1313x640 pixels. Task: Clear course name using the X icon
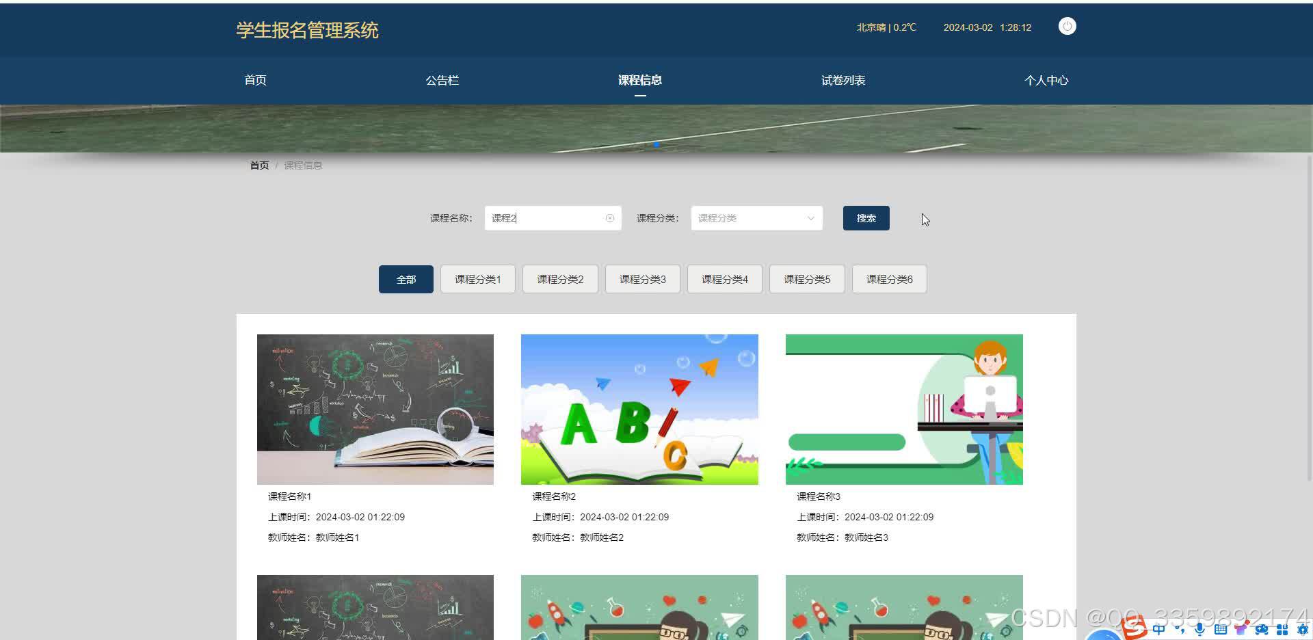609,217
